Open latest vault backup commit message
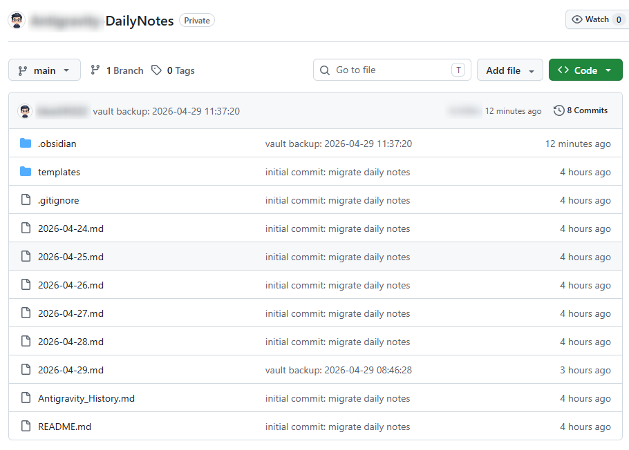 coord(166,111)
